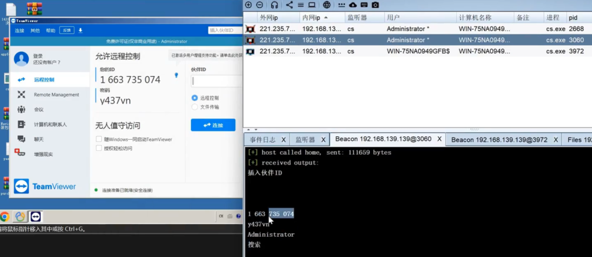
Task: Open the 帮助 menu in TeamViewer
Action: [x=51, y=31]
